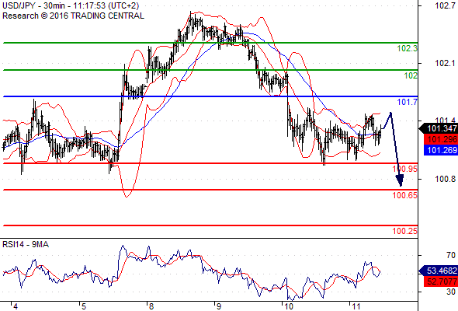This screenshot has height=311, width=458.
Task: Click the 102.3 green resistance label
Action: [x=408, y=48]
